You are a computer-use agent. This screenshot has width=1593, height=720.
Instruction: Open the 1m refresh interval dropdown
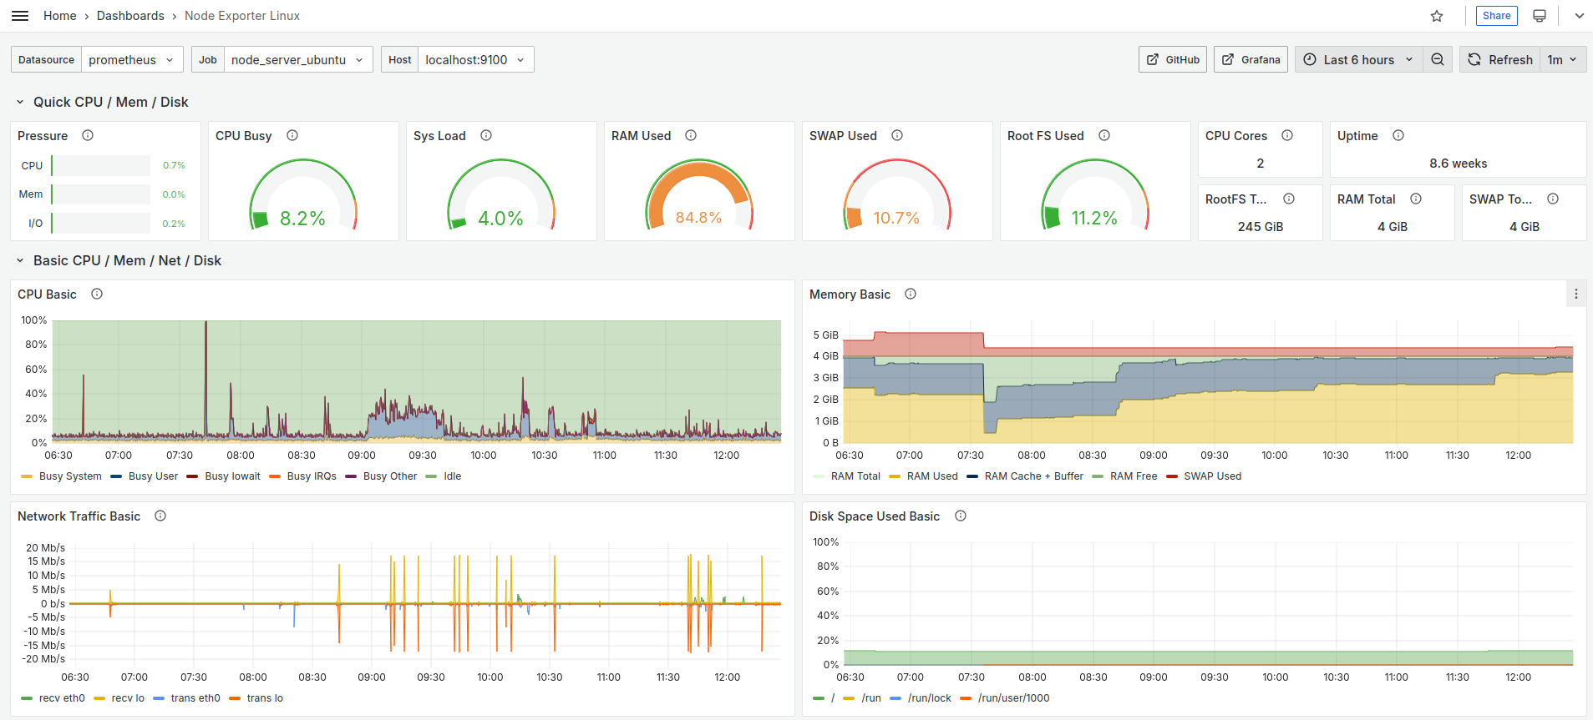[x=1562, y=59]
